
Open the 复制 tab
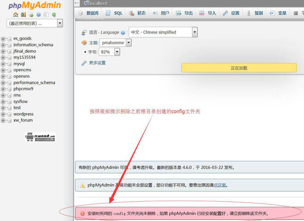[x=255, y=13]
